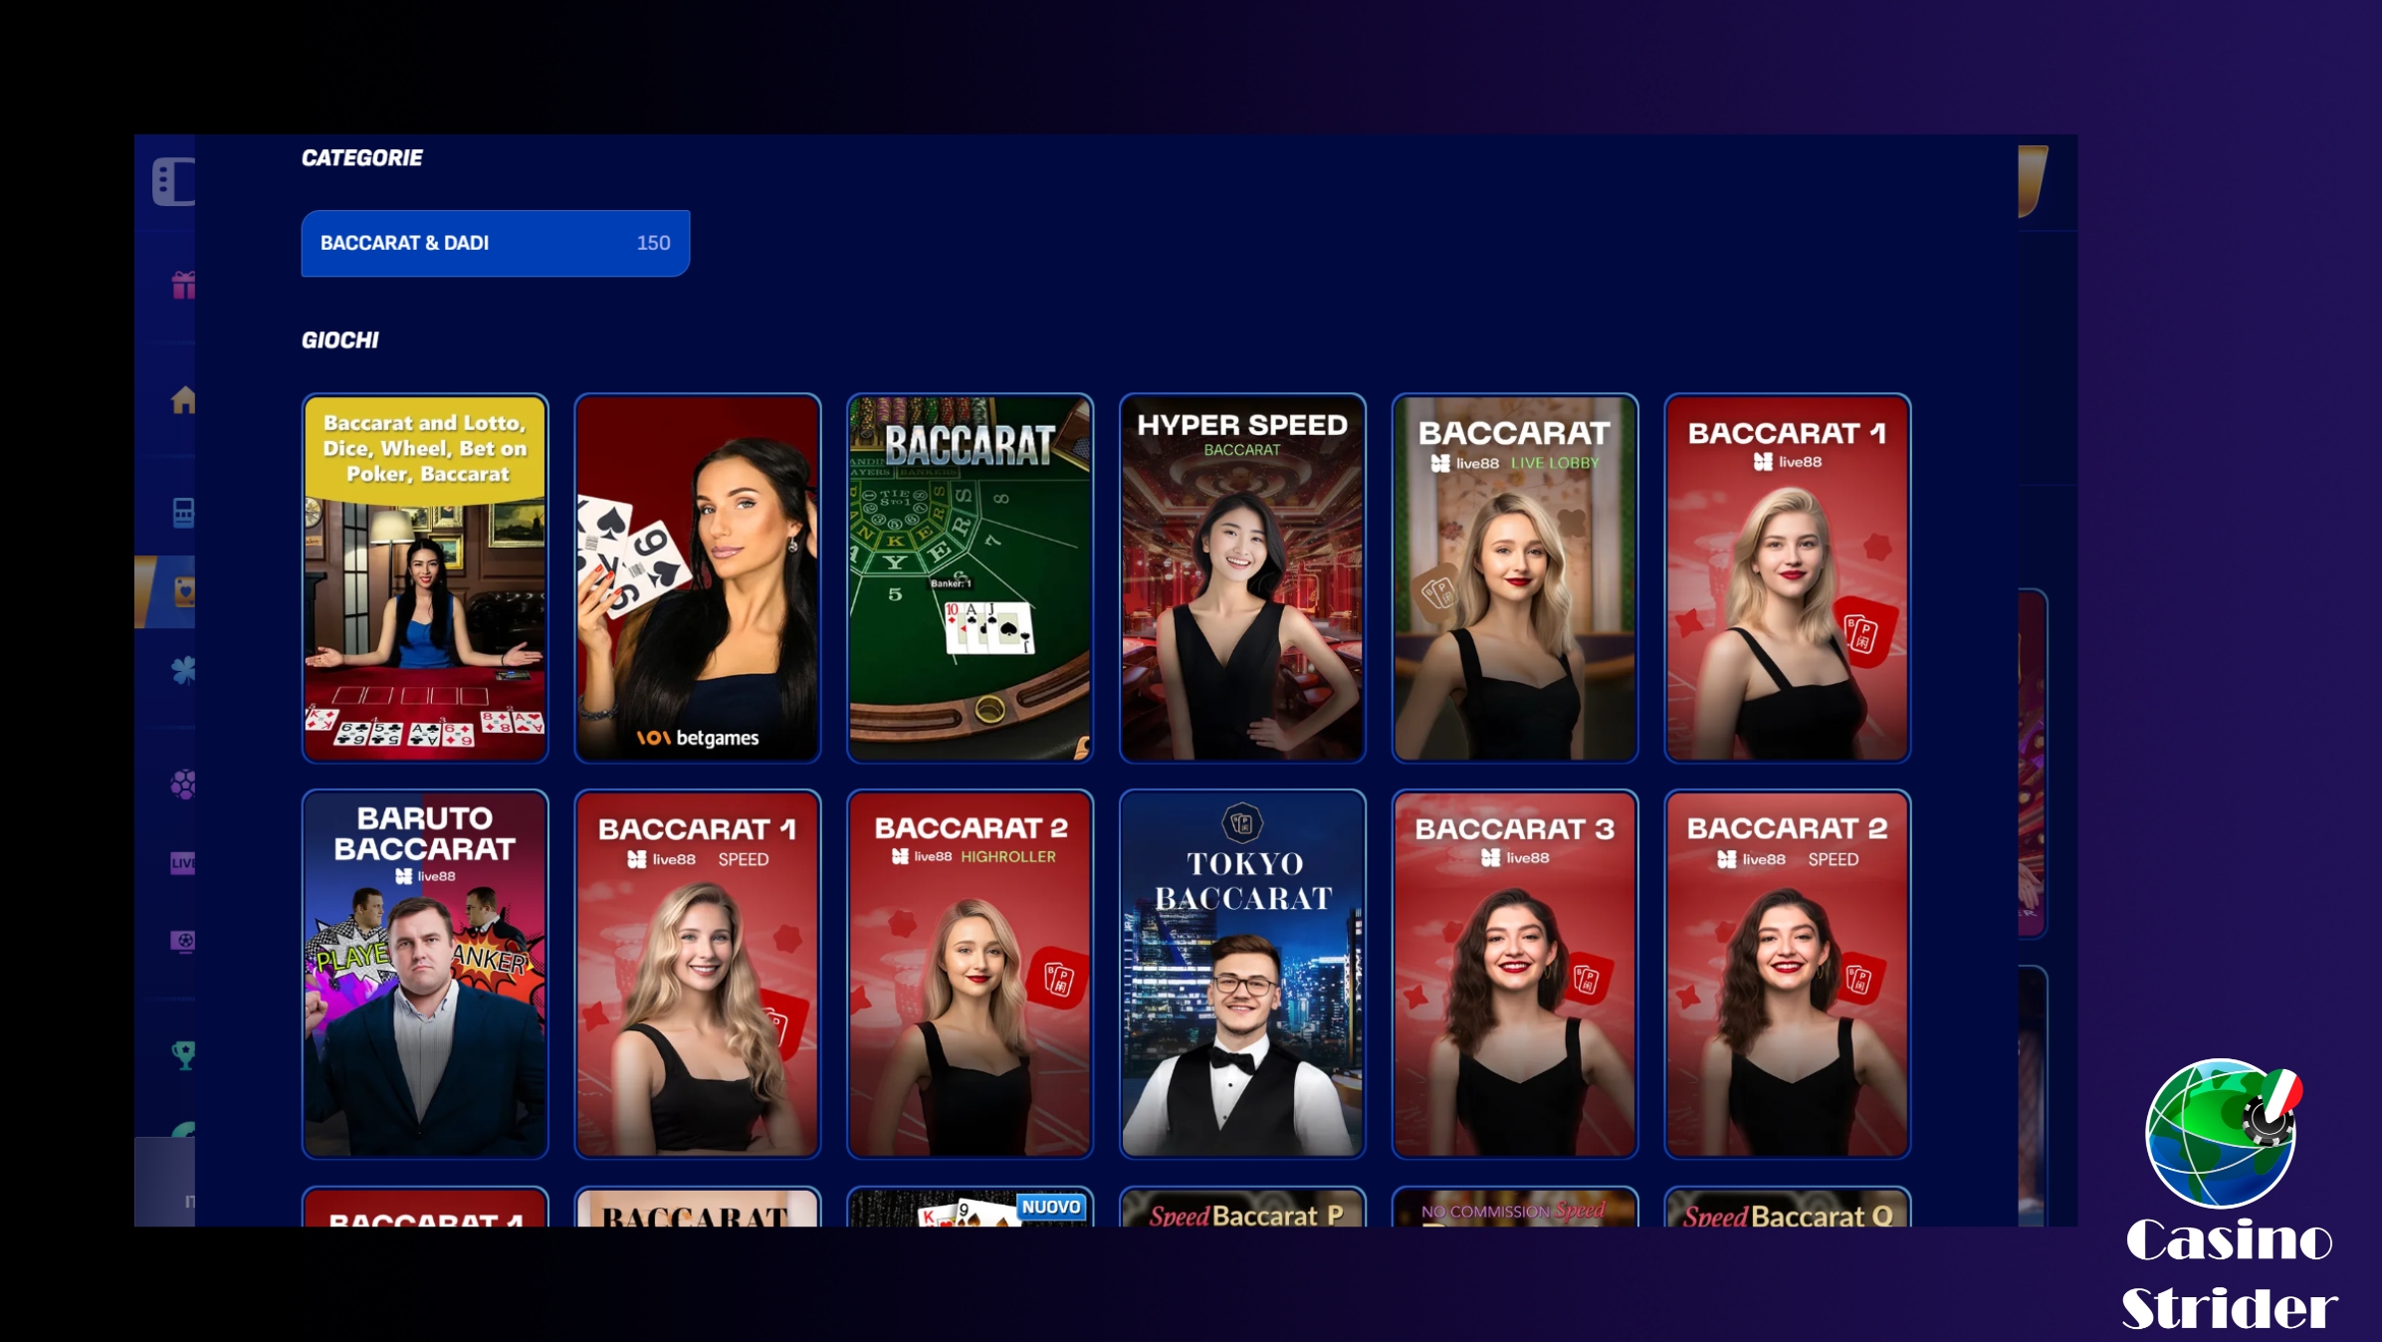2382x1342 pixels.
Task: Launch the betgames baccarat card
Action: pos(698,578)
